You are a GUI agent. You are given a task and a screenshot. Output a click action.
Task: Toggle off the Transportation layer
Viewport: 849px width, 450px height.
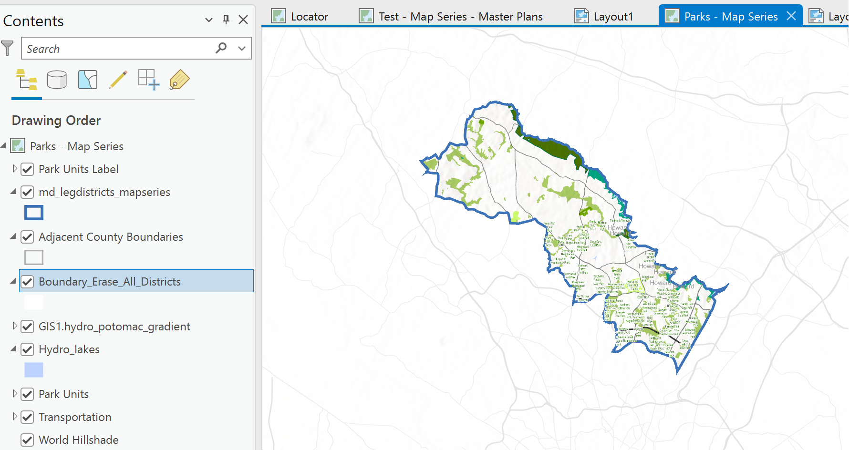coord(27,417)
